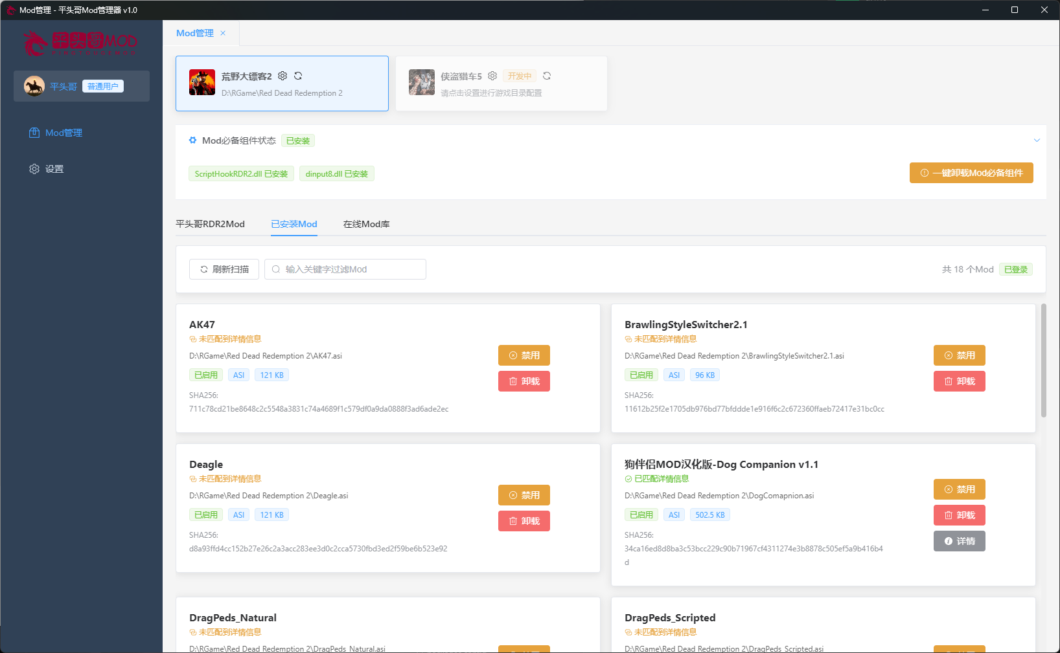
Task: Open 设置 in the sidebar
Action: [54, 169]
